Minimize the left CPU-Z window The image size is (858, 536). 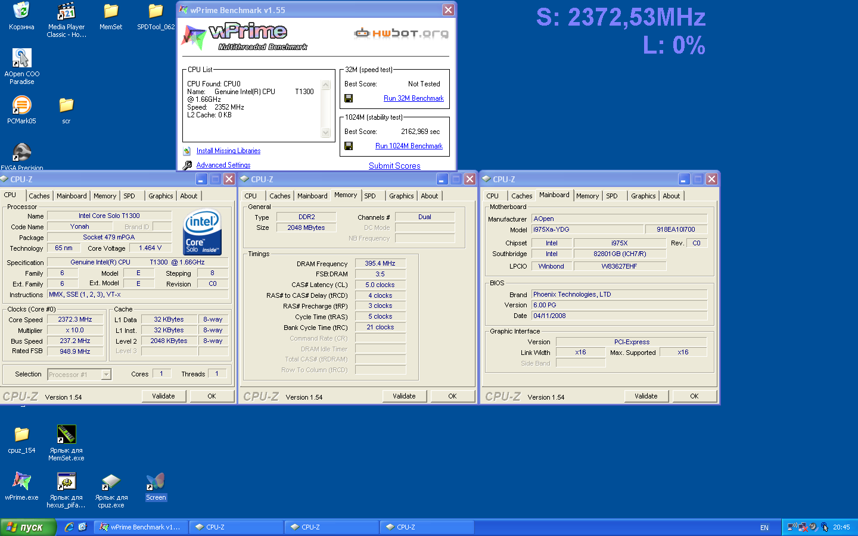coord(201,179)
